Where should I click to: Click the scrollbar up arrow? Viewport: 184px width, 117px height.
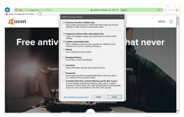(178, 18)
